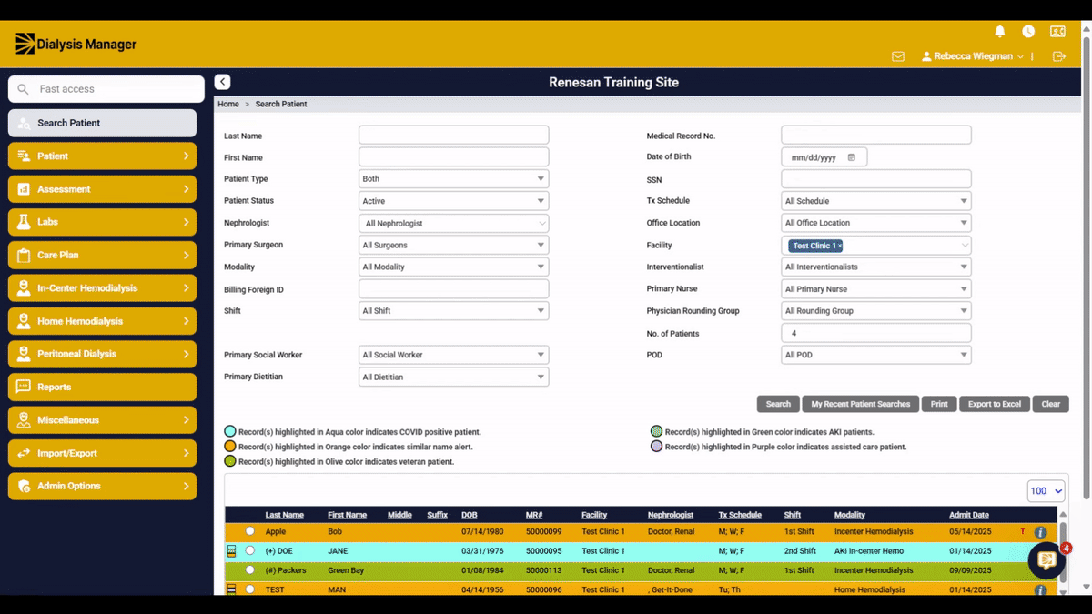Open the notifications bell
The height and width of the screenshot is (614, 1092).
point(1000,31)
